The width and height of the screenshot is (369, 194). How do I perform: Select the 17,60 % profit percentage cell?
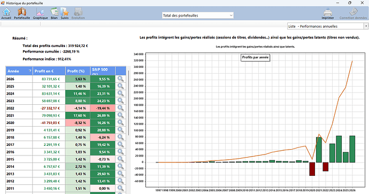point(78,115)
